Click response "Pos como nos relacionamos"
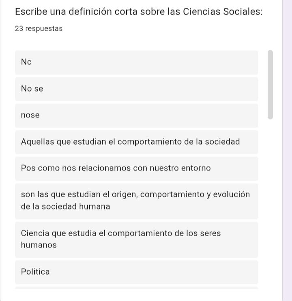Image resolution: width=292 pixels, height=301 pixels. (x=136, y=168)
